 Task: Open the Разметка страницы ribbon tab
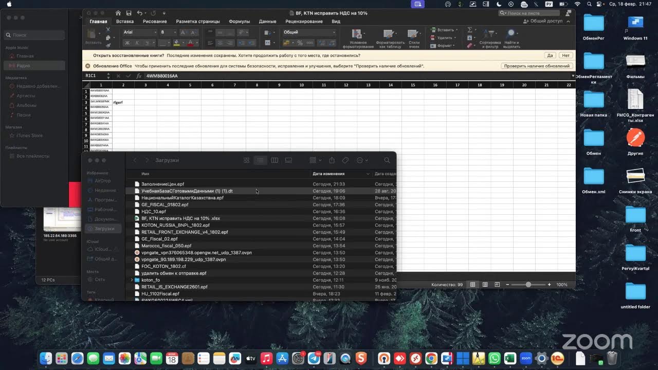[x=198, y=22]
